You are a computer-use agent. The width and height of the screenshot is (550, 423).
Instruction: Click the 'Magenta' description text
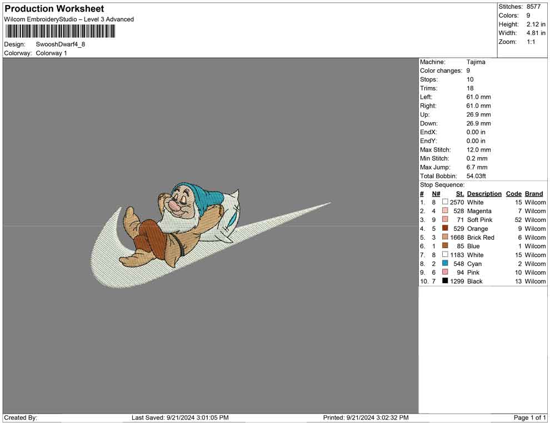(x=479, y=211)
